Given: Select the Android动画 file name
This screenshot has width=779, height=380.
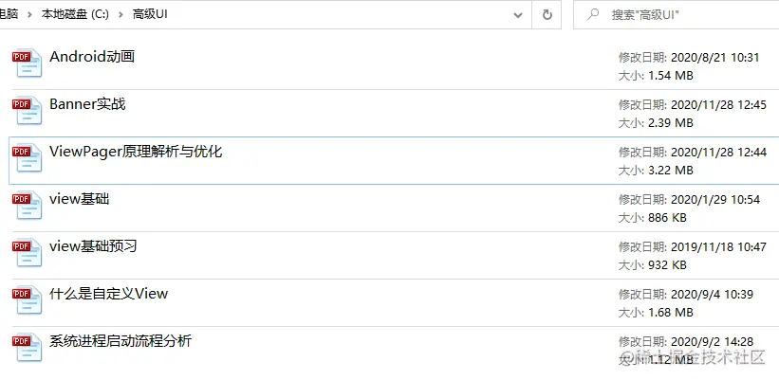Looking at the screenshot, I should (x=92, y=57).
